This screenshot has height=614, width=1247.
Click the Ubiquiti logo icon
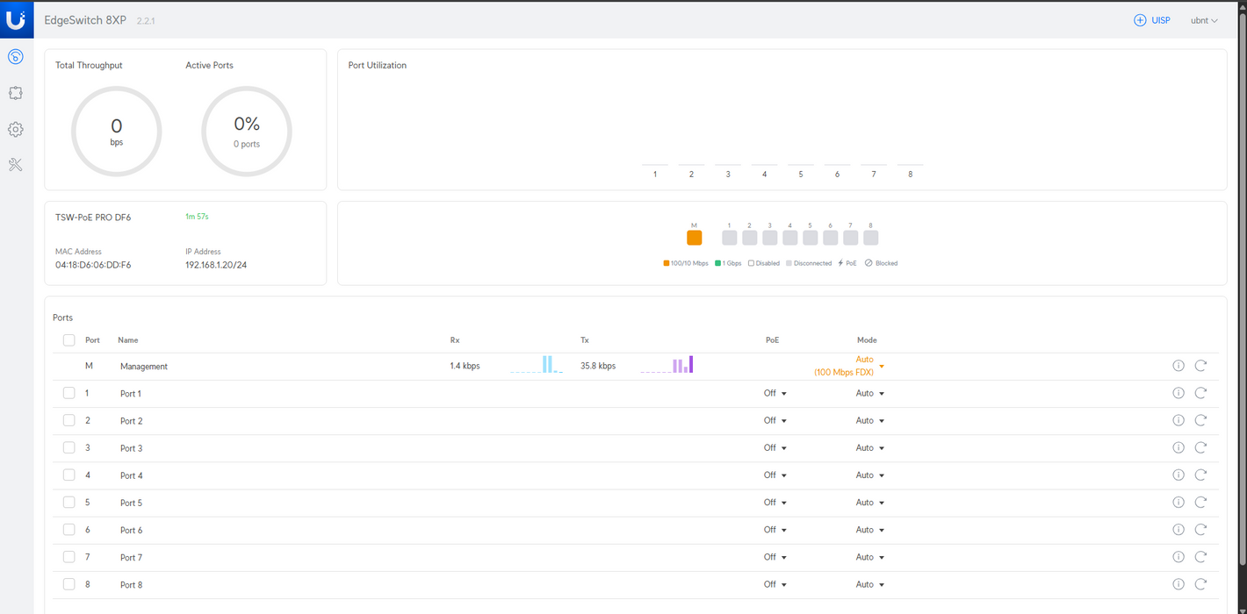pos(16,19)
